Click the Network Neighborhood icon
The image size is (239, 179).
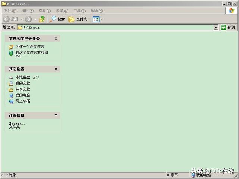pos(11,101)
